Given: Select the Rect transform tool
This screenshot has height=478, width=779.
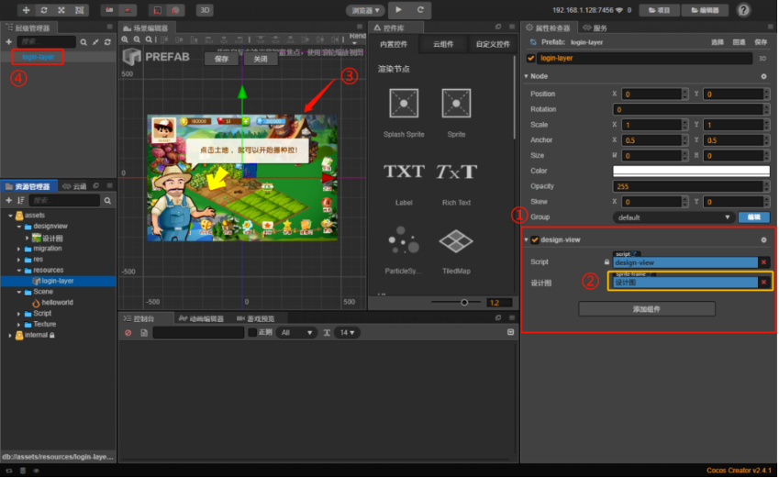Looking at the screenshot, I should click(79, 10).
